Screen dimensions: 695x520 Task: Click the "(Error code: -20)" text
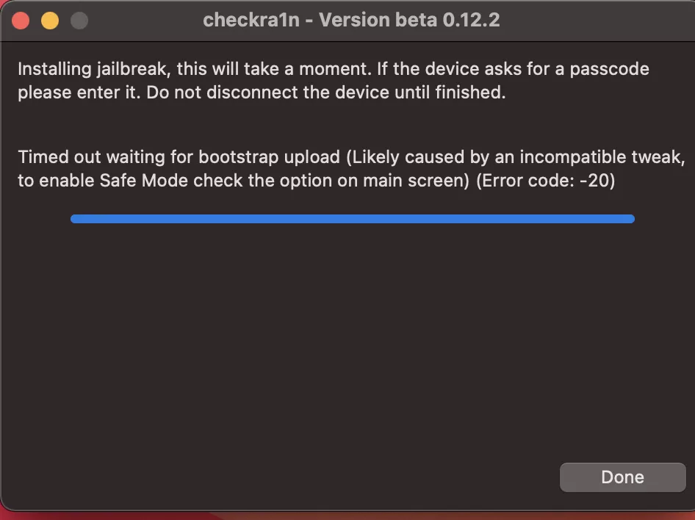pos(545,181)
